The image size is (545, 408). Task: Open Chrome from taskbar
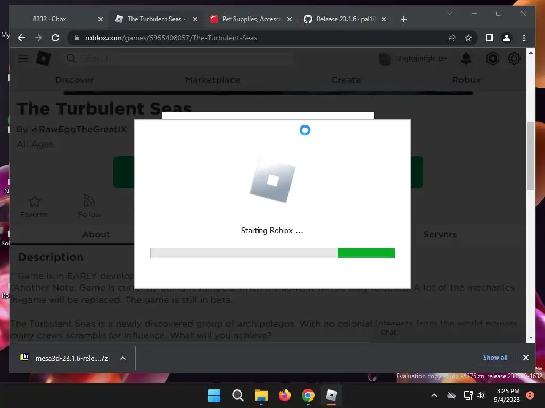pos(308,395)
